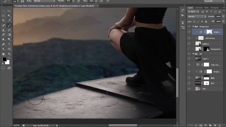This screenshot has width=226, height=127.
Task: Toggle visibility of foreground group
Action: coord(189,26)
